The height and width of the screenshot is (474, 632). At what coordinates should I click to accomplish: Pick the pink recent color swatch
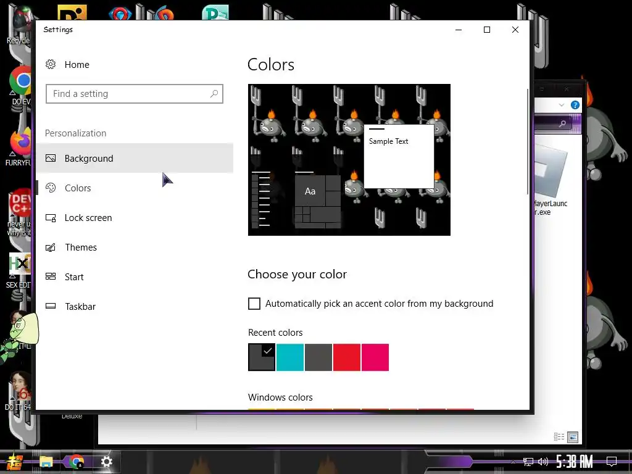tap(375, 357)
